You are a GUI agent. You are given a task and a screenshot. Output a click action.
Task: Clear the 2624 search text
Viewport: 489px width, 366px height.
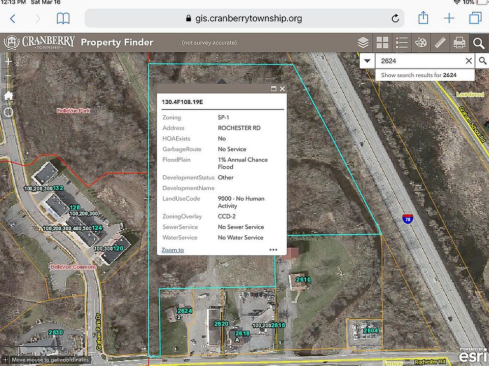click(x=469, y=61)
